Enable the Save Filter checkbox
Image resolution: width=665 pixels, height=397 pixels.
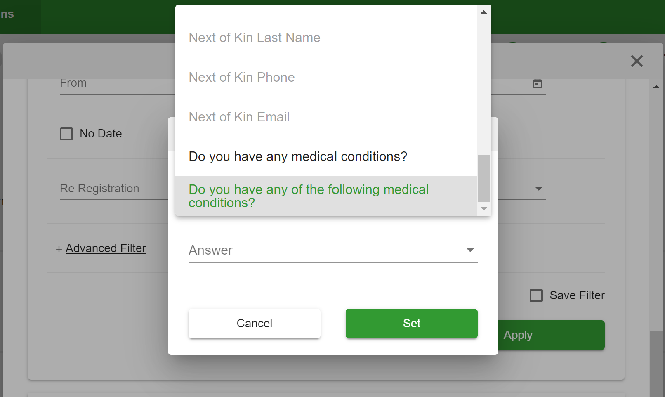(536, 295)
